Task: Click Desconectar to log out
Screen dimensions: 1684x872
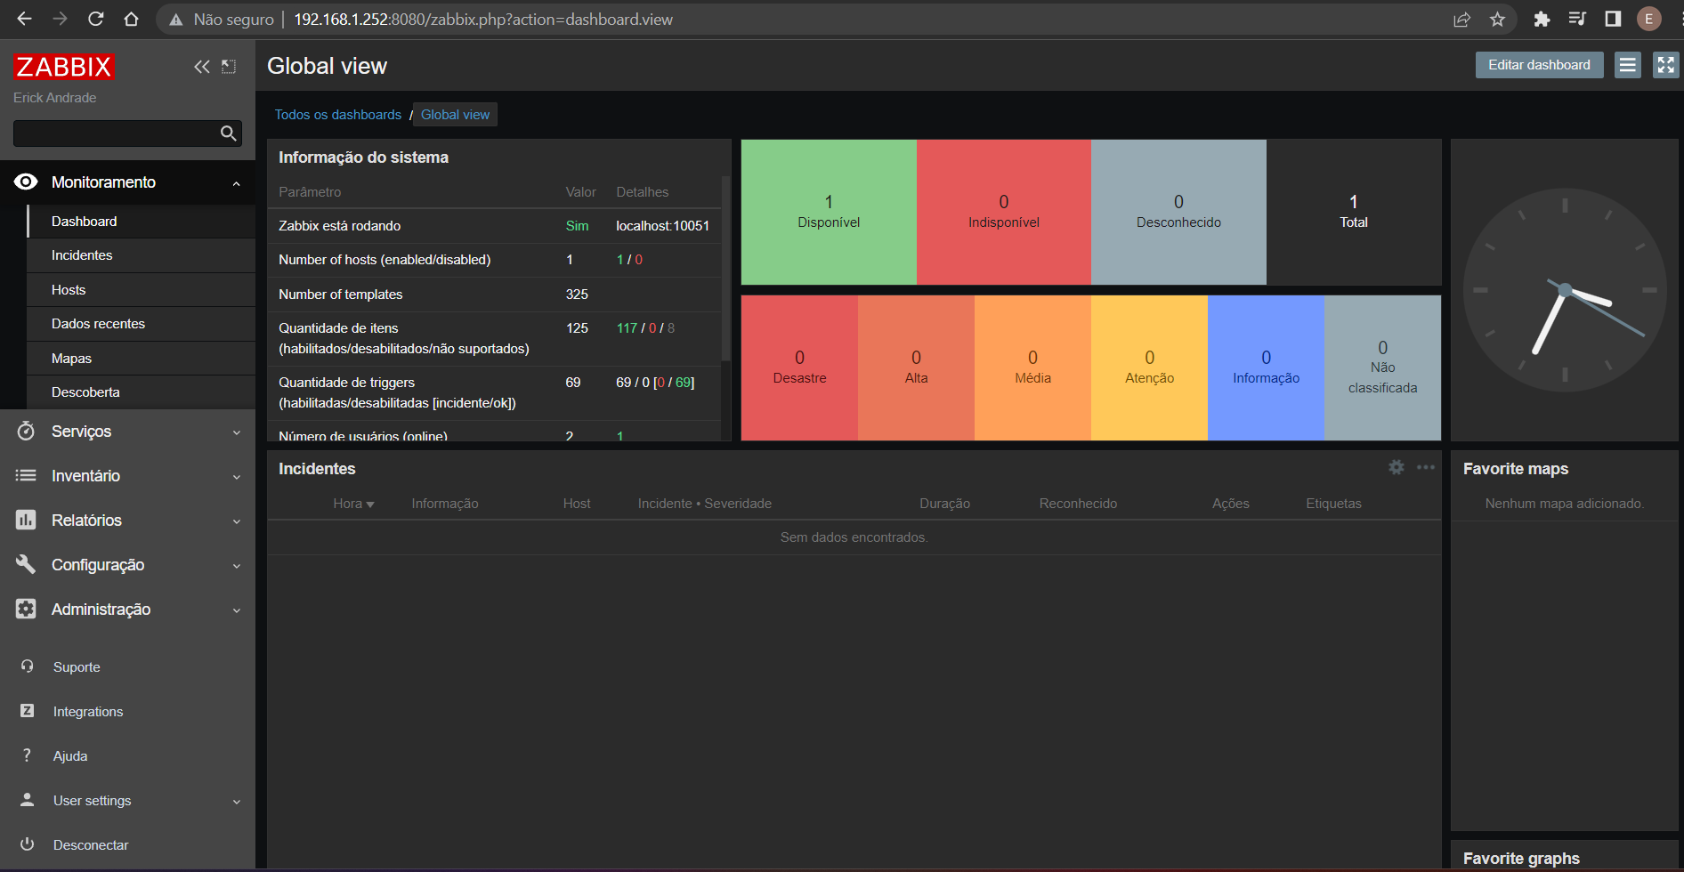Action: tap(91, 845)
